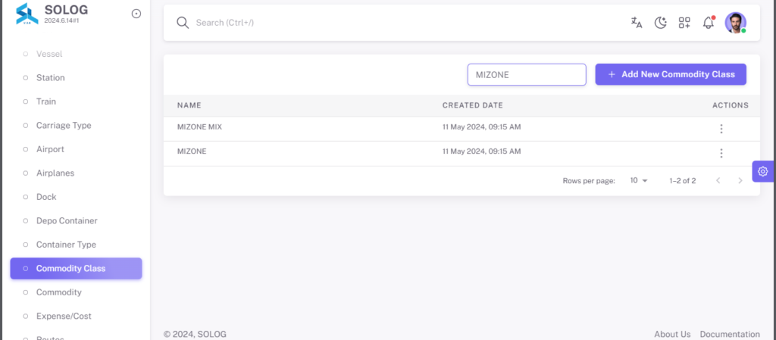Open the user avatar menu

[x=735, y=23]
